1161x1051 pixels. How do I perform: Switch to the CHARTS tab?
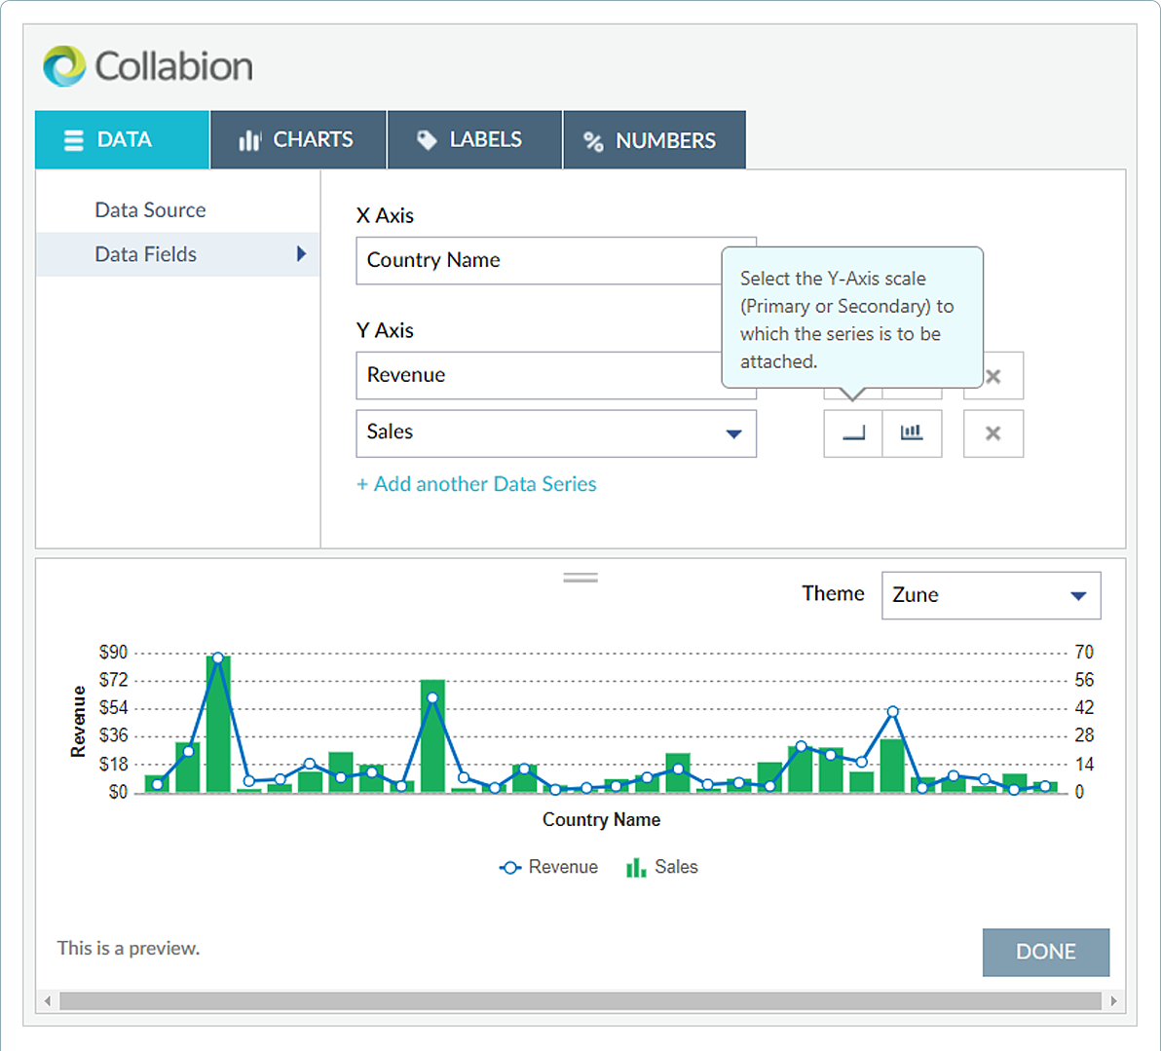click(x=298, y=139)
